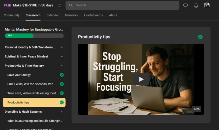Click in the Search field
The image size is (219, 130).
[122, 5]
